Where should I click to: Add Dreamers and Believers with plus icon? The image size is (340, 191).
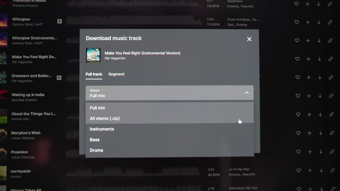click(309, 77)
